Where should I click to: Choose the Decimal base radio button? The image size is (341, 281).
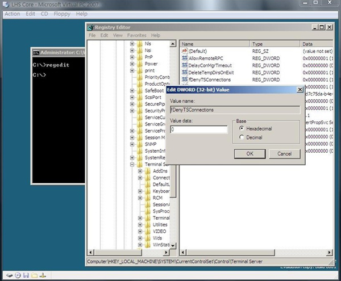[x=242, y=137]
